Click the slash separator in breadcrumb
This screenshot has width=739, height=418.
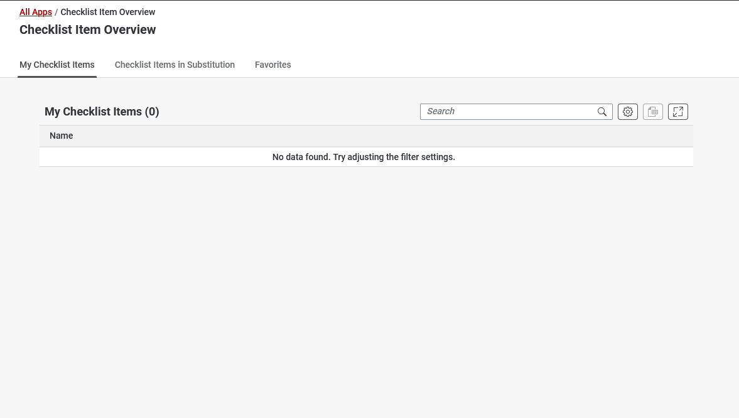click(57, 12)
